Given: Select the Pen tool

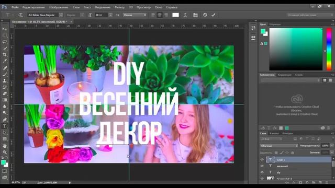Looking at the screenshot, I should pyautogui.click(x=5, y=120).
